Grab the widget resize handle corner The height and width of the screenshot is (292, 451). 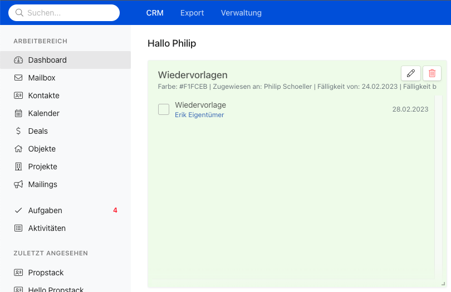coord(443,284)
